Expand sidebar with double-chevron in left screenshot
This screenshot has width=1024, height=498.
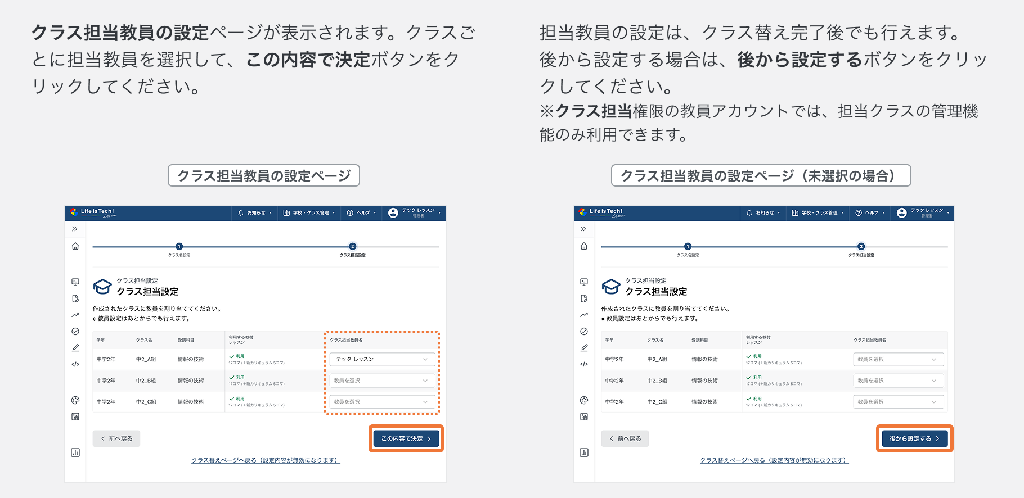coord(75,229)
